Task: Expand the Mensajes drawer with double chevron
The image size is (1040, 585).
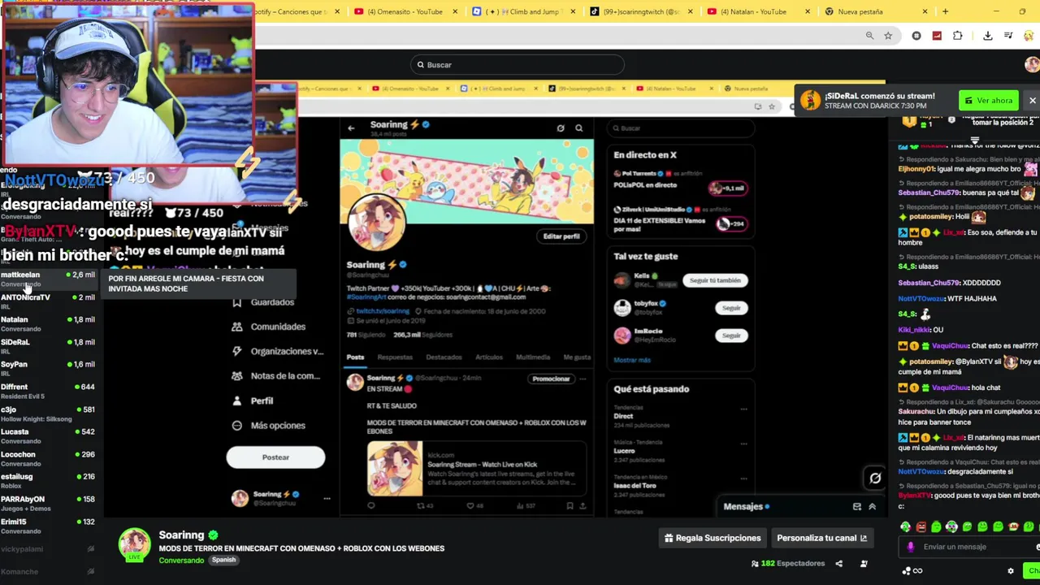Action: 872,506
